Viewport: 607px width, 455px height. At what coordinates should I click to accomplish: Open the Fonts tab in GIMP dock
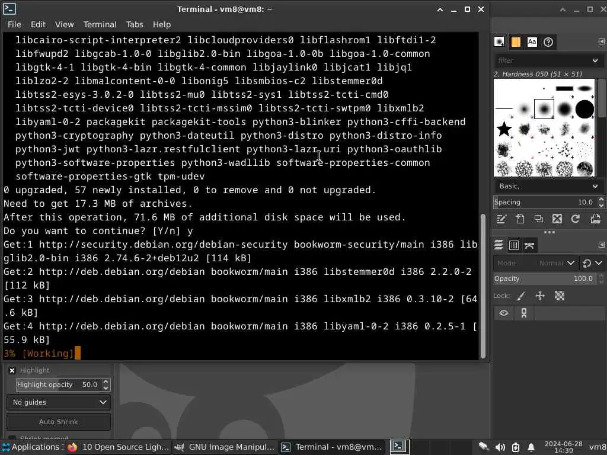pos(532,42)
